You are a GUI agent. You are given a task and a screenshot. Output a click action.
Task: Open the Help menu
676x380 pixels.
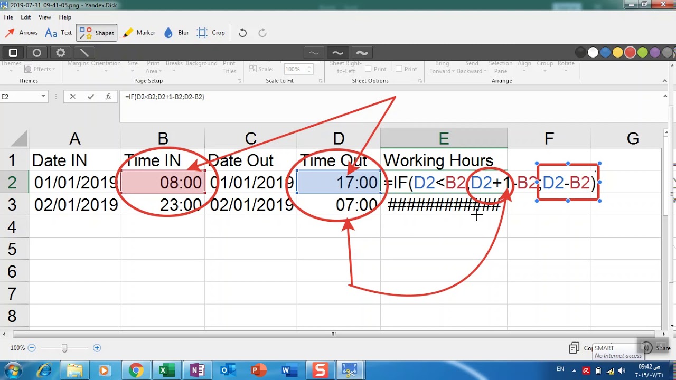click(65, 17)
